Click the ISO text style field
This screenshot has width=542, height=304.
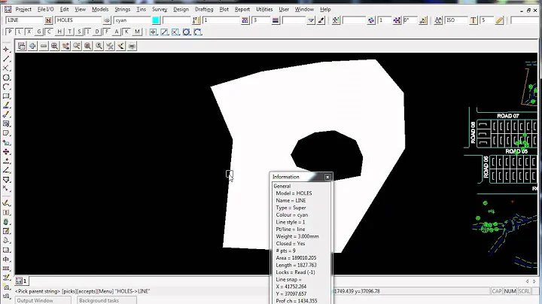click(456, 20)
